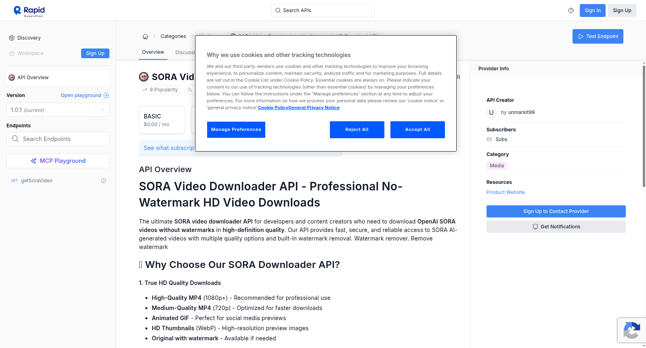Click the magnifier in Search Endpoints

pos(15,139)
